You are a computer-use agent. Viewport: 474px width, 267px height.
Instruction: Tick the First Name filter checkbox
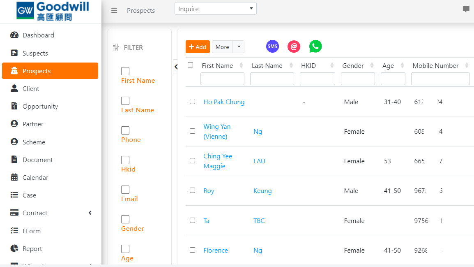125,71
